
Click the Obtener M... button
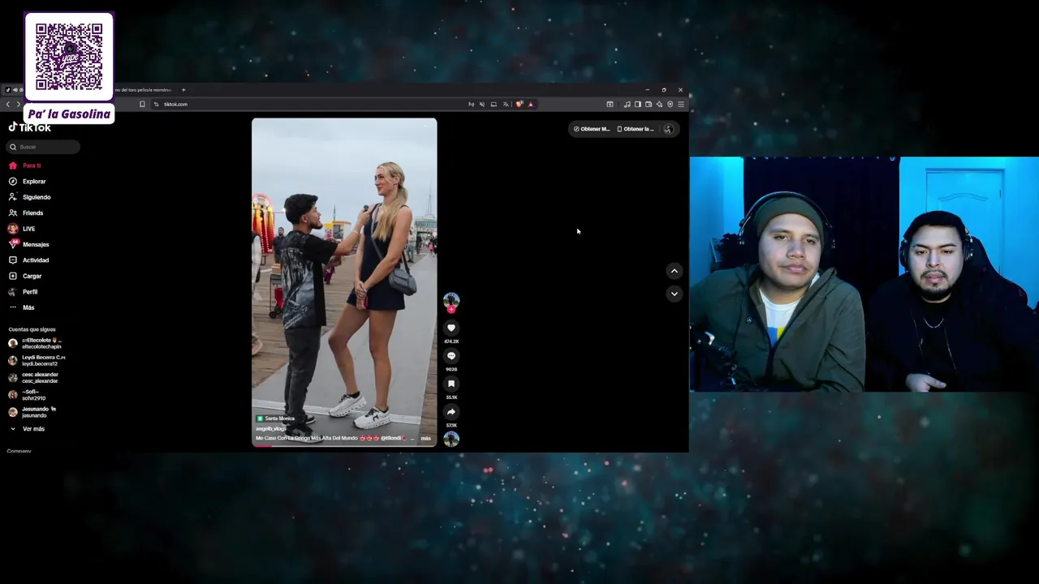tap(592, 129)
